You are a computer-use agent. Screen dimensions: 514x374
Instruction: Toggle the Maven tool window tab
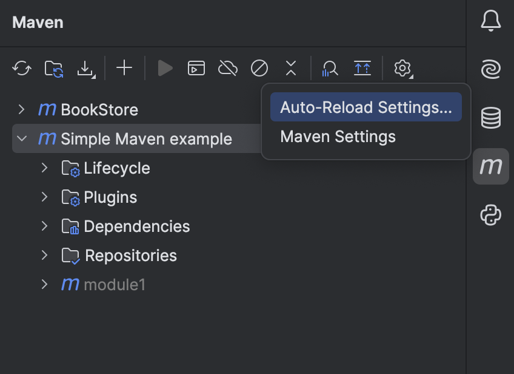(491, 166)
